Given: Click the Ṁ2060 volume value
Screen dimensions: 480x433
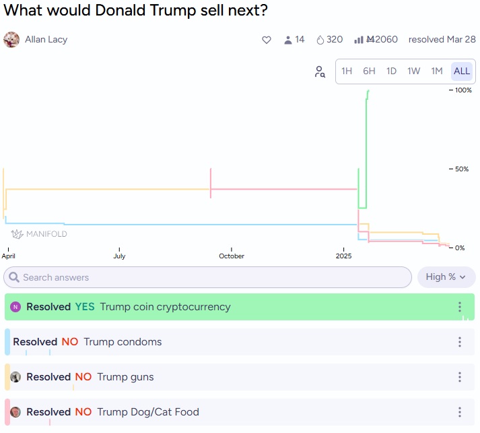Looking at the screenshot, I should [382, 40].
